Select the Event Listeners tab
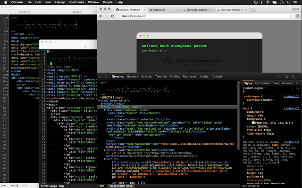Image resolution: width=302 pixels, height=188 pixels. [283, 83]
